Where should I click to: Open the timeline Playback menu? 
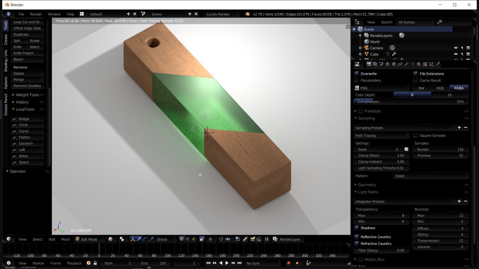(74, 263)
